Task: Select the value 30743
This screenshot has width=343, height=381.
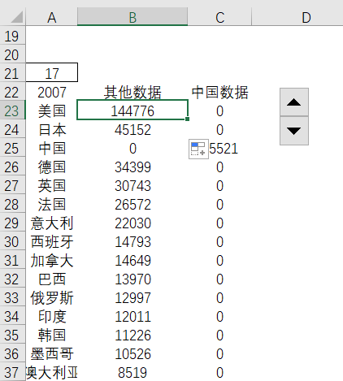Action: click(132, 185)
